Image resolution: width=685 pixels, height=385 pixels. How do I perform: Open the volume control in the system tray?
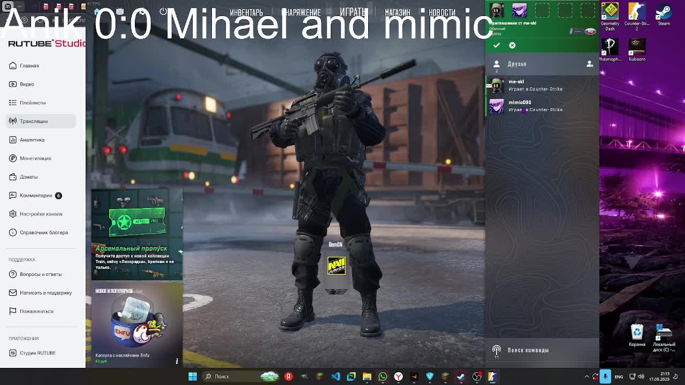tap(641, 376)
